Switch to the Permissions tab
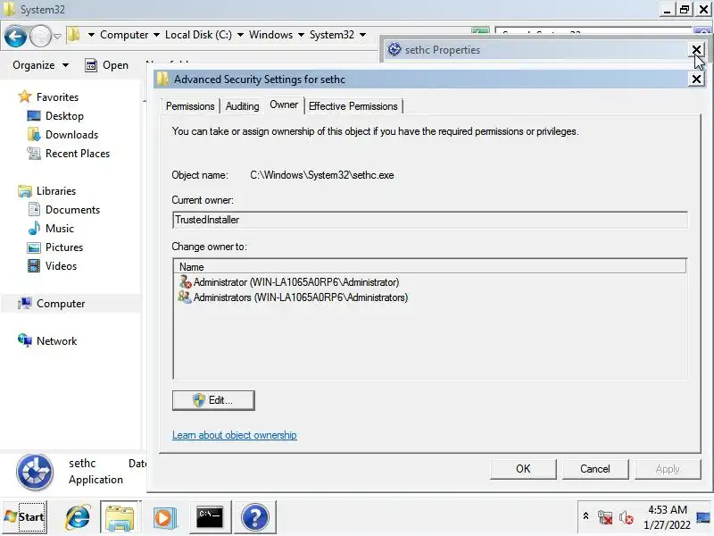 click(x=190, y=106)
